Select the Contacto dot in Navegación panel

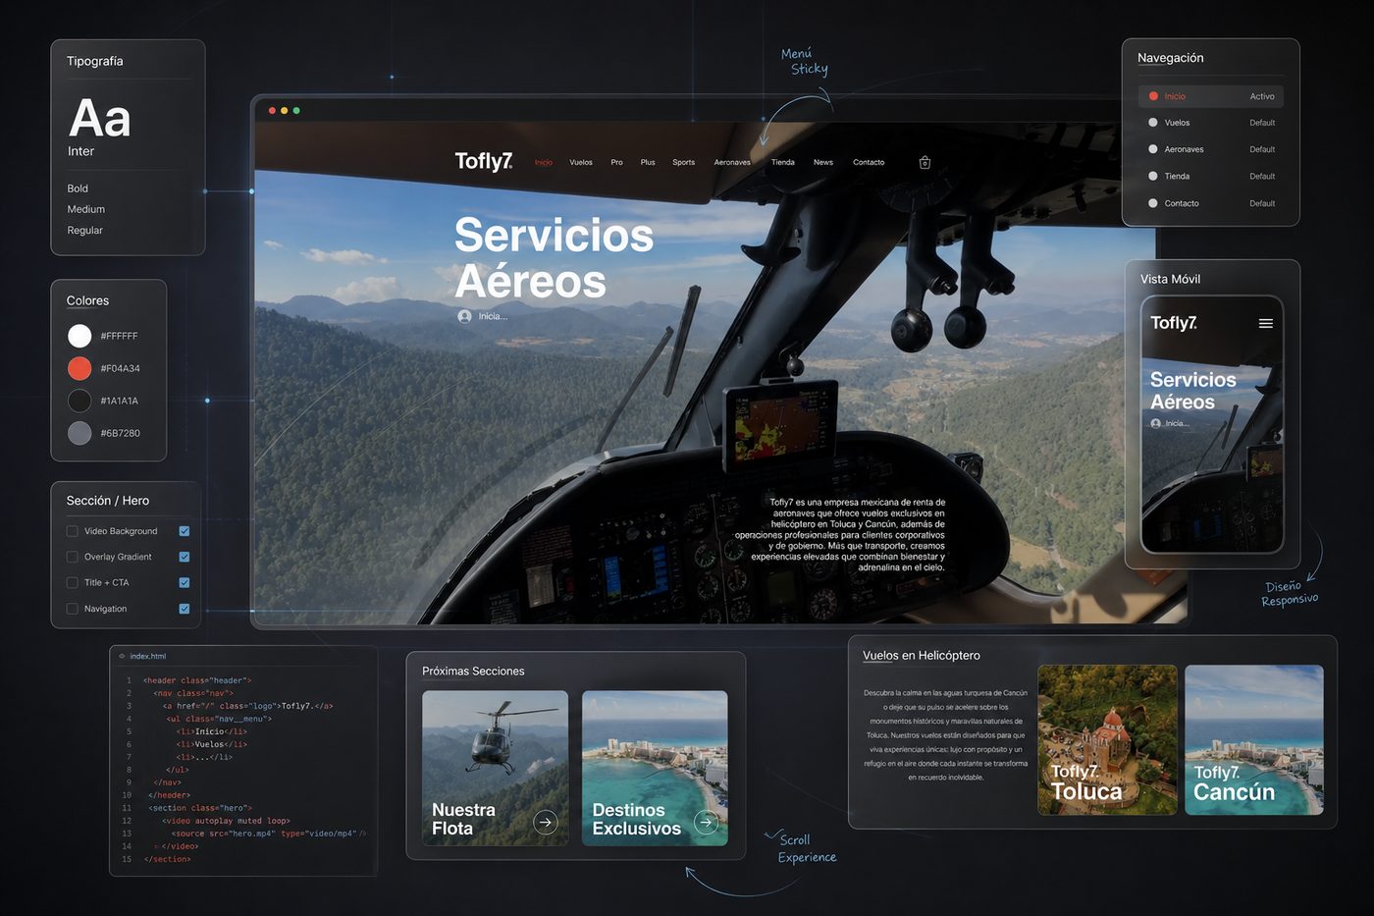[x=1153, y=203]
